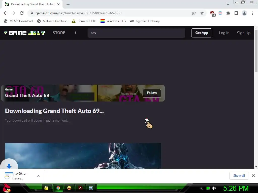
Task: Close the downloads bar
Action: (x=253, y=176)
